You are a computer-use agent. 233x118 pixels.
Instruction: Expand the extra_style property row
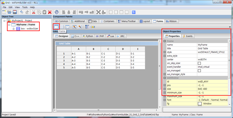[x=165, y=56]
